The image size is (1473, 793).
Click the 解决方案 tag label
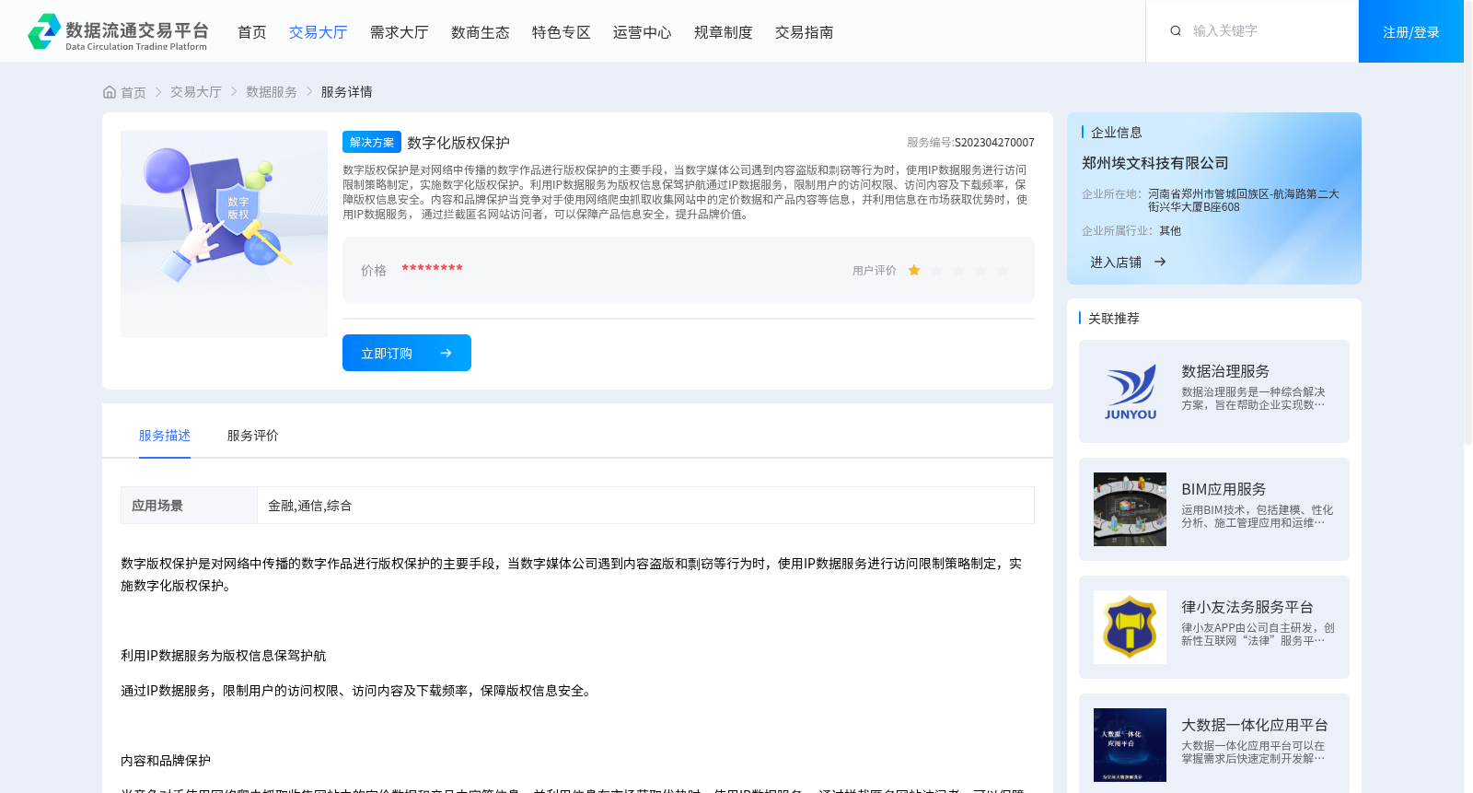point(372,142)
